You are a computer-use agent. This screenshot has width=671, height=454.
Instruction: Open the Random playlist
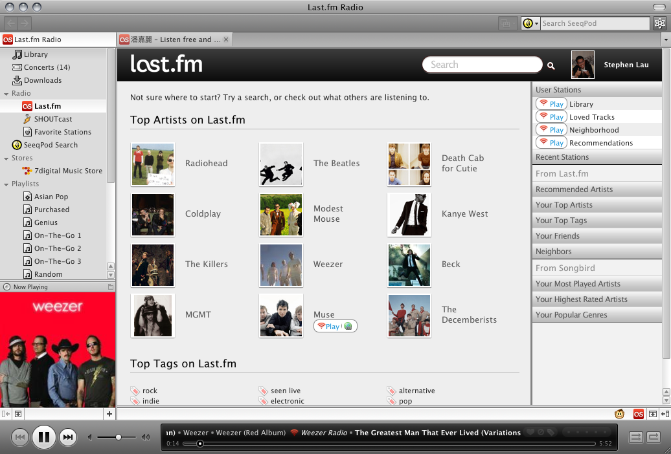pos(43,274)
